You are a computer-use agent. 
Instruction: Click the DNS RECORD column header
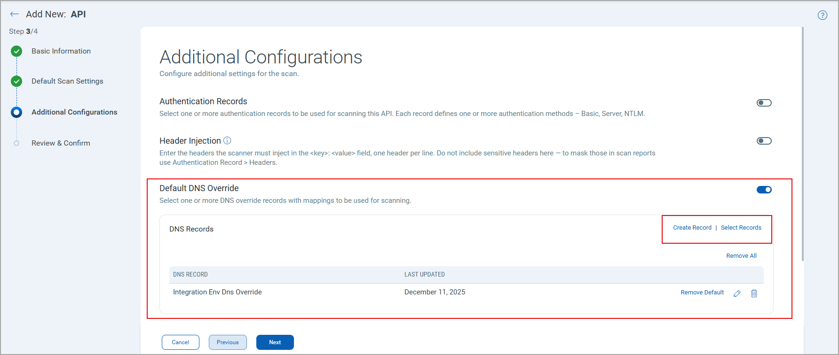pos(190,275)
